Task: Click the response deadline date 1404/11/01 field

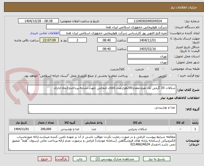Action: click(148, 40)
